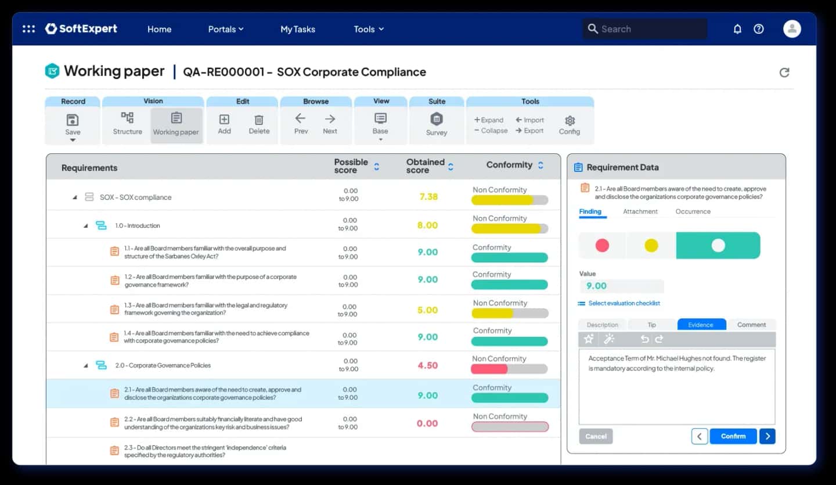Click the Add requirement icon
836x485 pixels.
point(224,120)
